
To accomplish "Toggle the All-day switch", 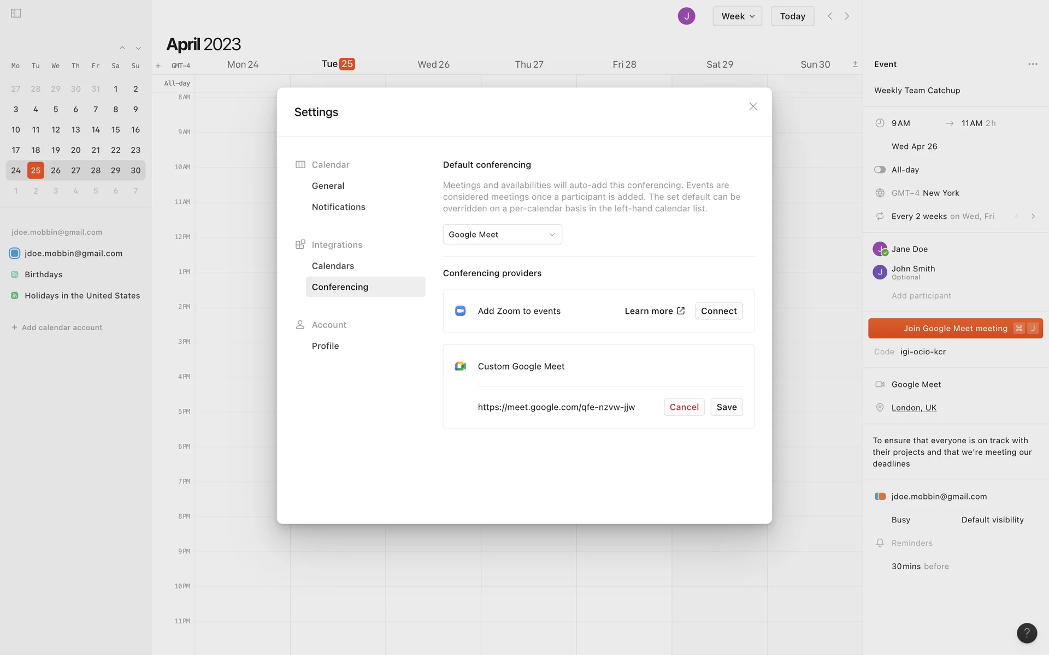I will 880,170.
